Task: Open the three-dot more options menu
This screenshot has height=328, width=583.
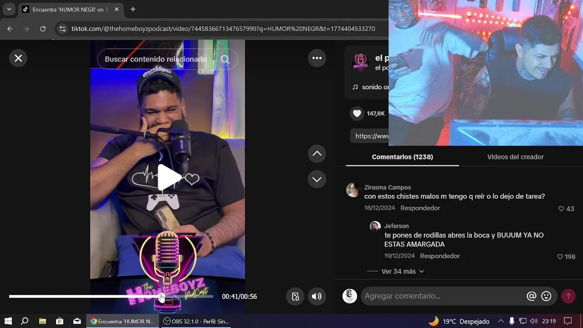Action: [317, 58]
